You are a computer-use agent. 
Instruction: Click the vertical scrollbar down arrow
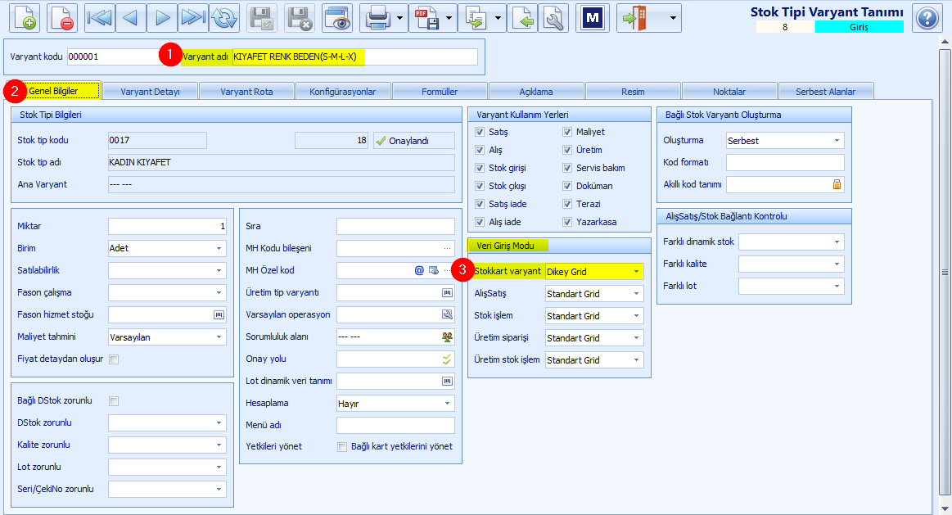pyautogui.click(x=945, y=509)
